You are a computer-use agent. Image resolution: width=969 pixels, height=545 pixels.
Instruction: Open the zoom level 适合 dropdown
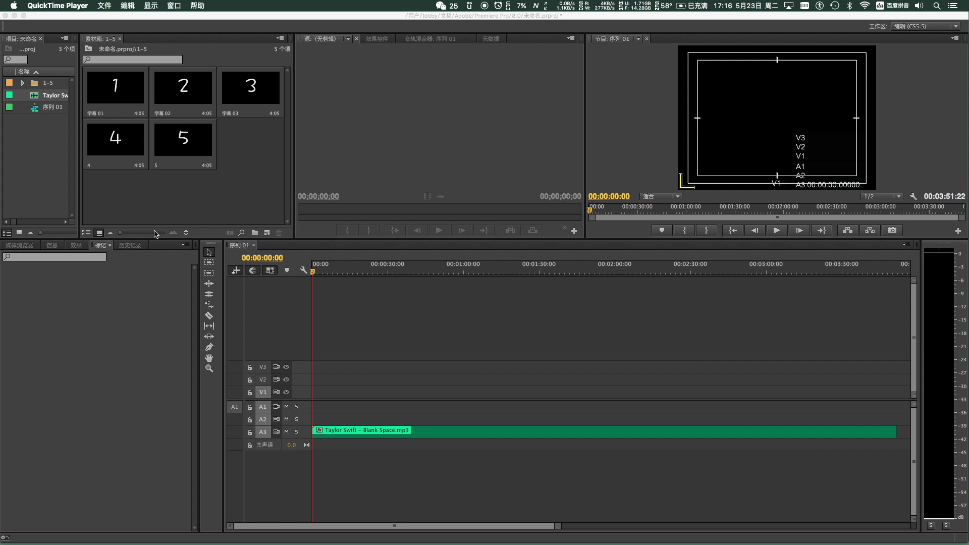coord(661,196)
